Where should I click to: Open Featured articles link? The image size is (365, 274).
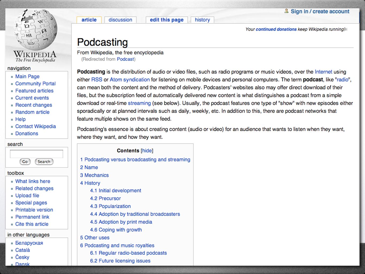[34, 91]
